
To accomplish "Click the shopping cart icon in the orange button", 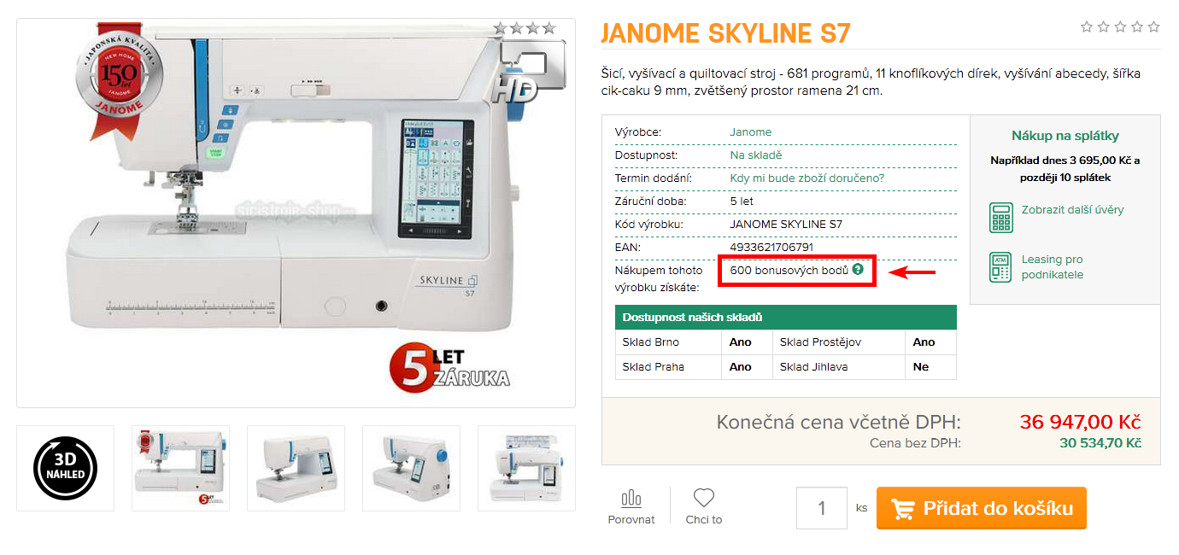I will click(903, 509).
